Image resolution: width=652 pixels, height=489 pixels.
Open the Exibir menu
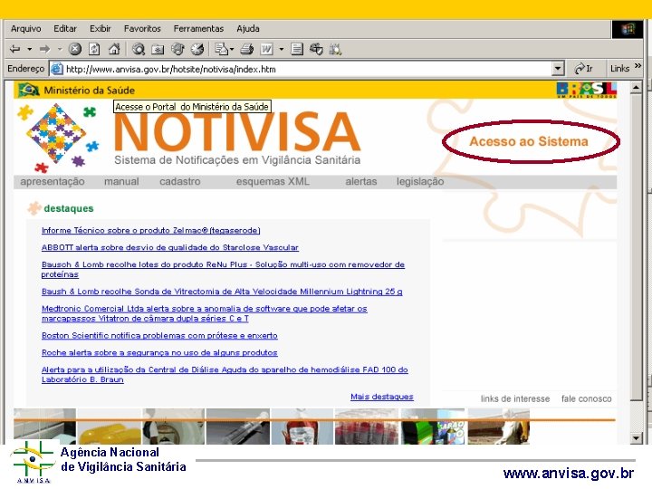[101, 29]
